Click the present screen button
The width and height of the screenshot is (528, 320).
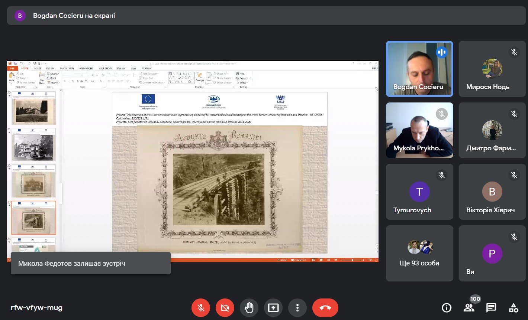tap(273, 308)
